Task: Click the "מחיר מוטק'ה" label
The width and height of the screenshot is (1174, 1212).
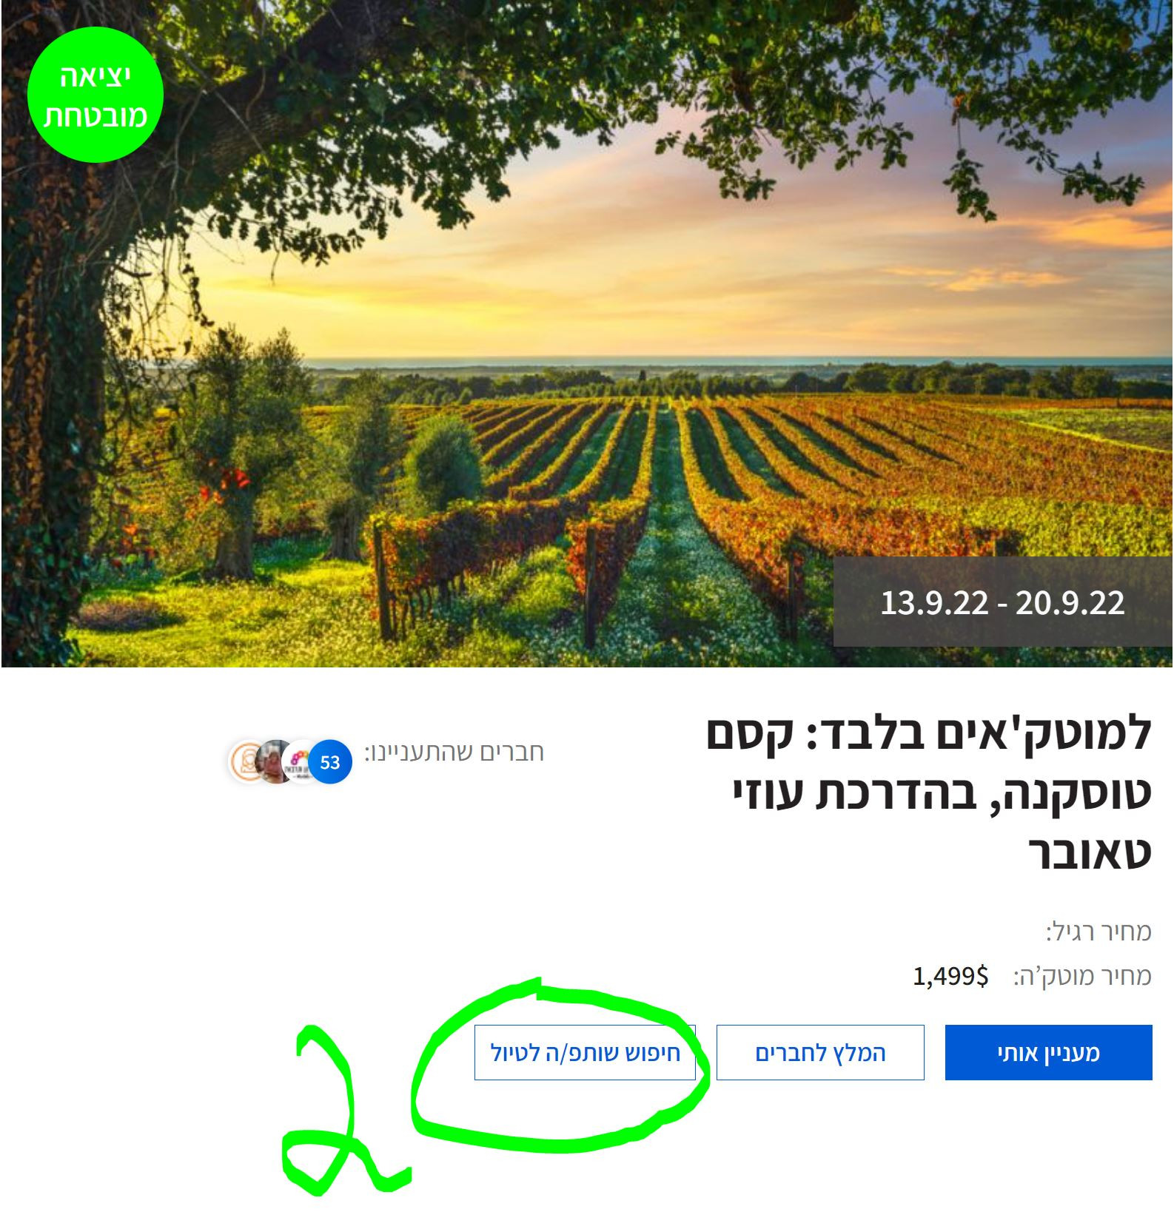Action: click(x=1082, y=977)
